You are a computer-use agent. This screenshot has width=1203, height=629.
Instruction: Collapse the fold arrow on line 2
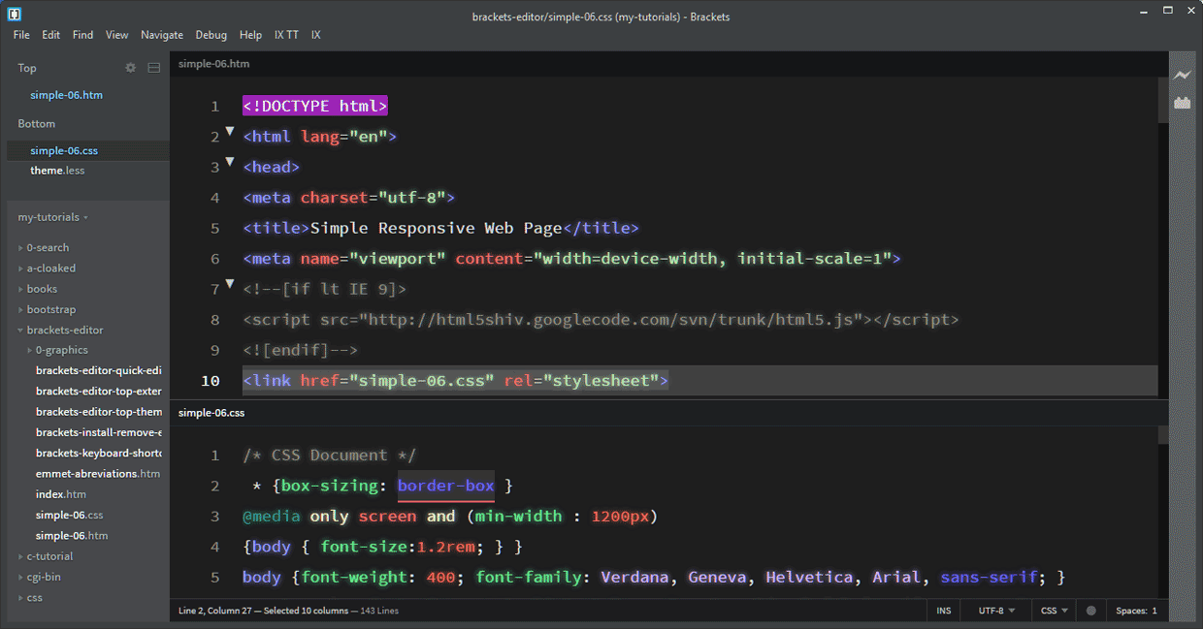230,131
